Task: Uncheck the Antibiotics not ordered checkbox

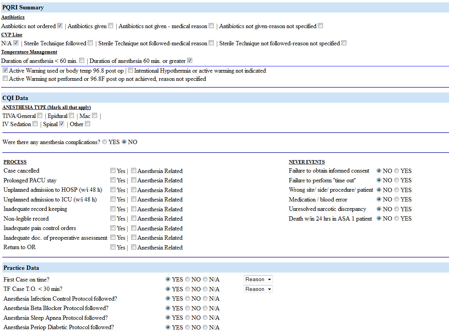Action: coord(60,26)
